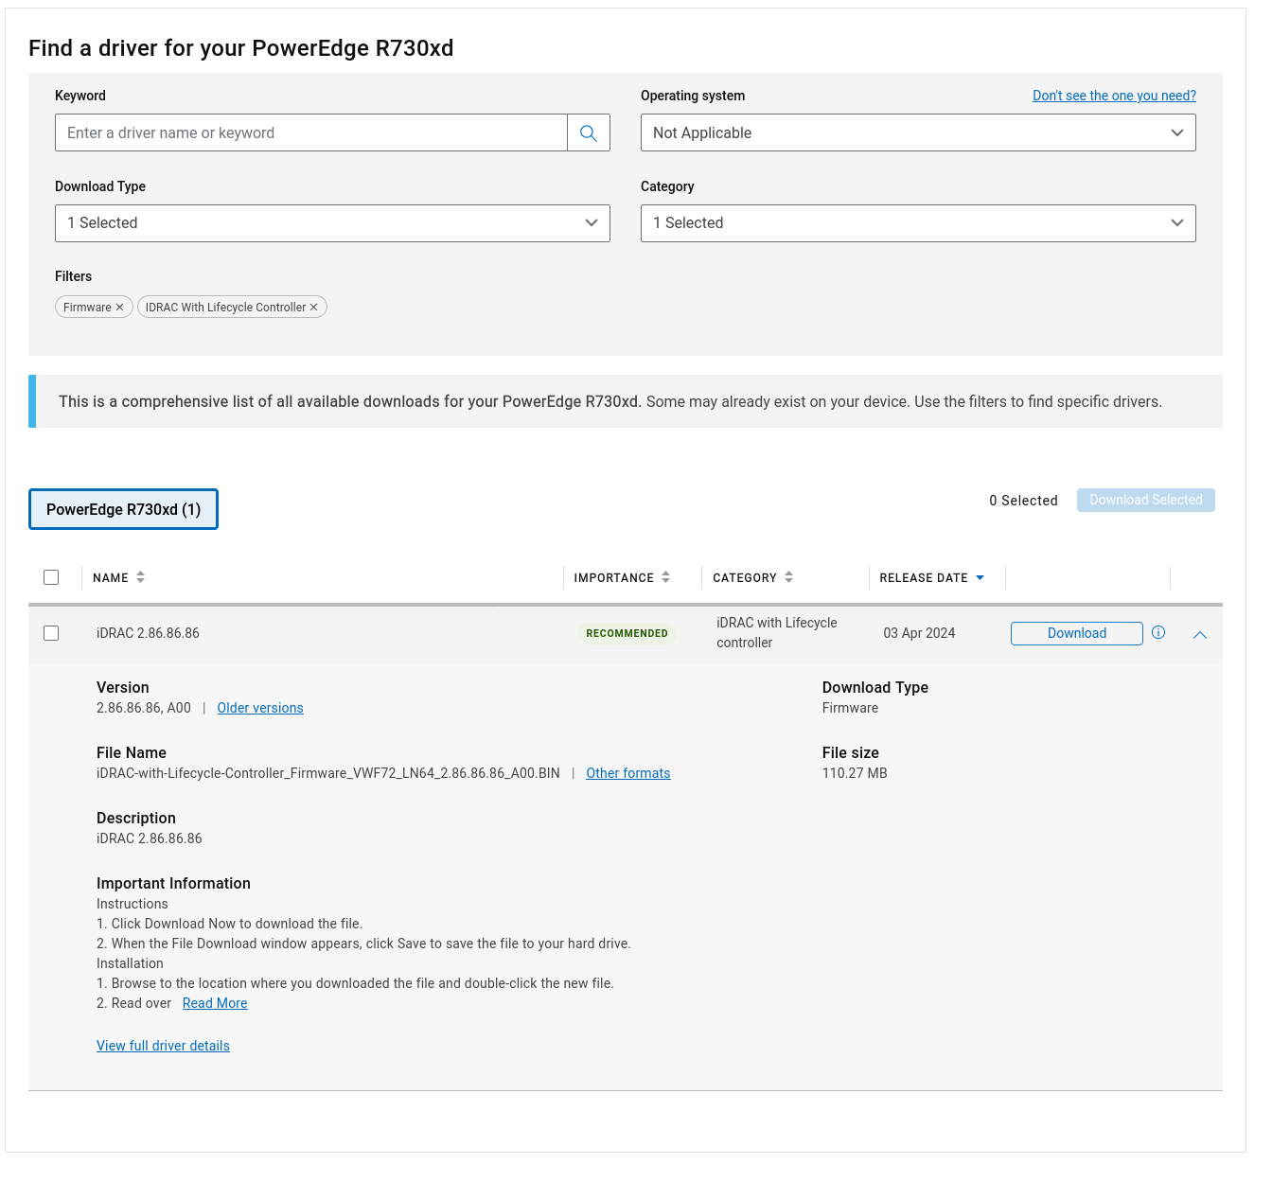Open the "Don't see the one you need?" link
The width and height of the screenshot is (1272, 1182).
click(1114, 96)
